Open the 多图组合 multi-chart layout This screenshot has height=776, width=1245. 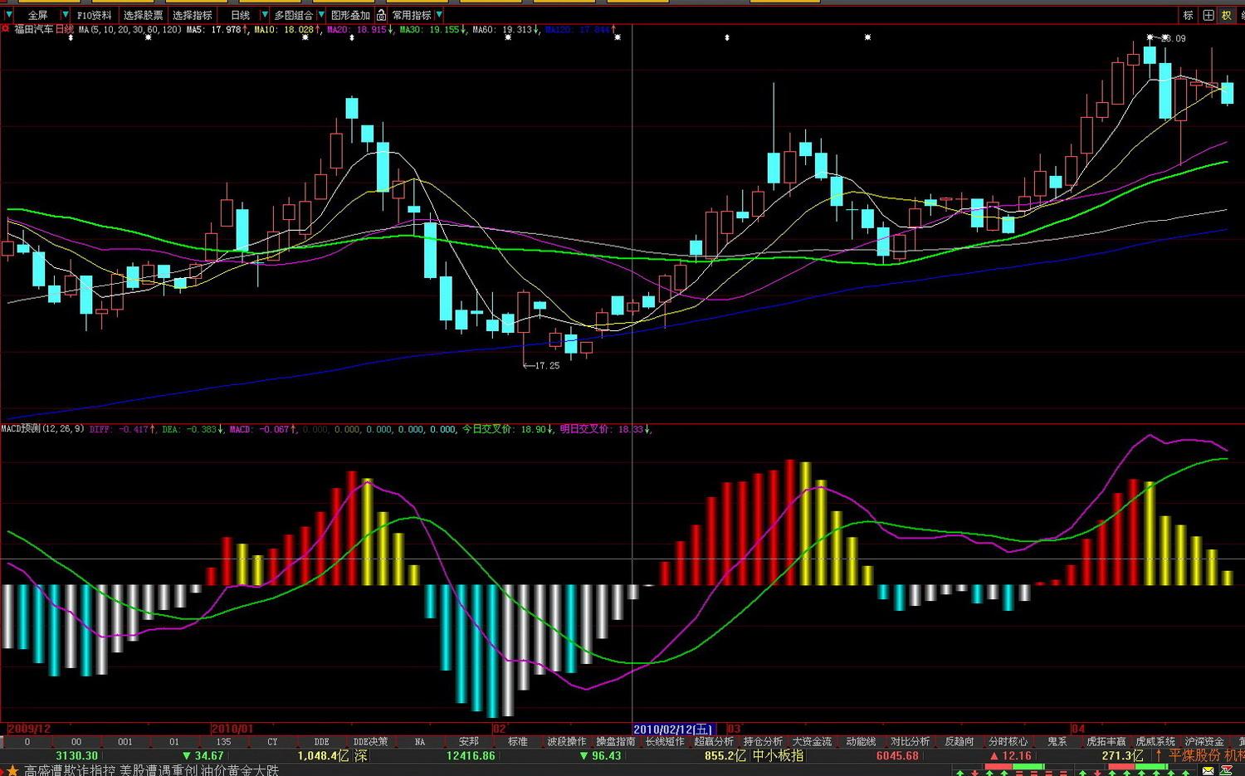point(293,15)
